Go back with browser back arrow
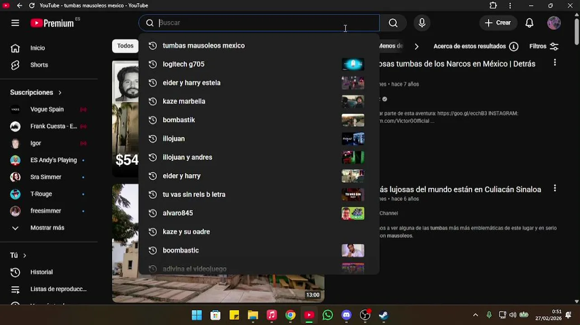 click(x=19, y=5)
